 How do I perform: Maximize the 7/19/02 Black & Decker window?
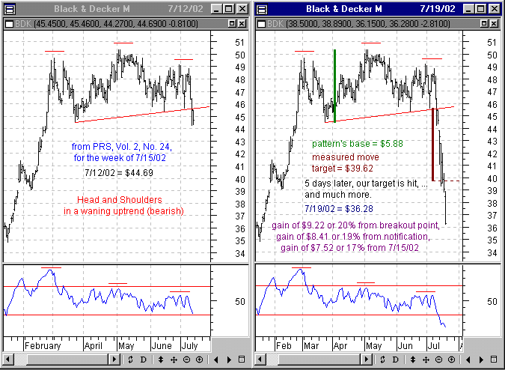480,9
